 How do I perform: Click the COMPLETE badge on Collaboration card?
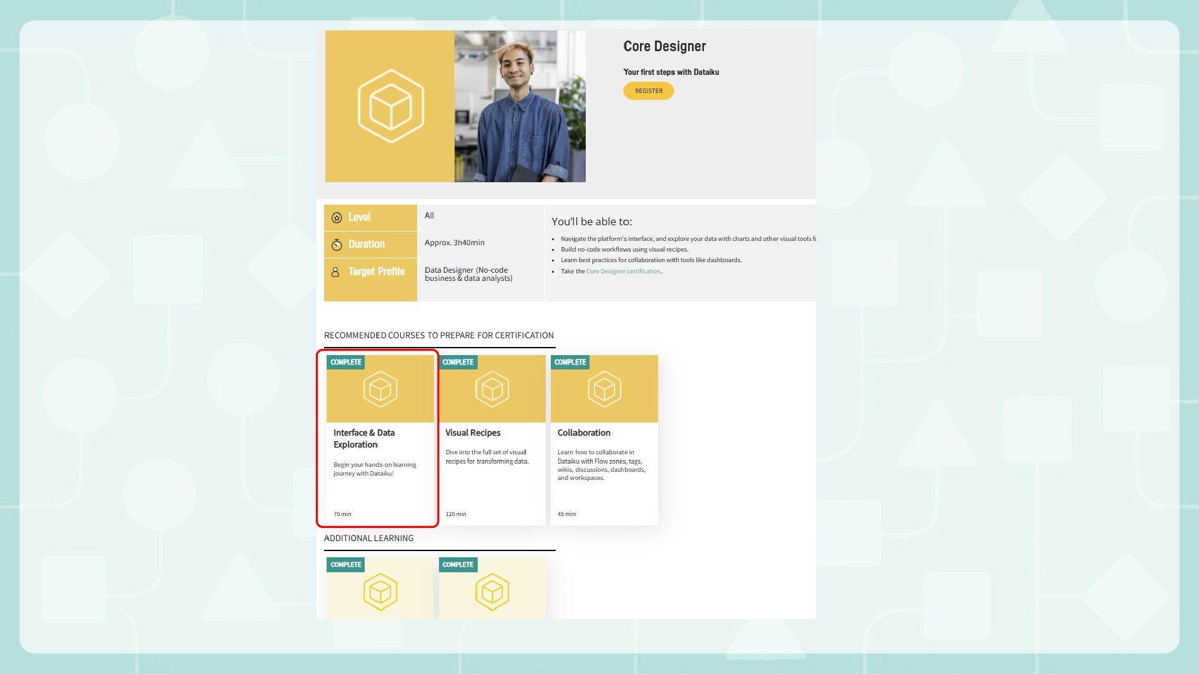coord(570,363)
